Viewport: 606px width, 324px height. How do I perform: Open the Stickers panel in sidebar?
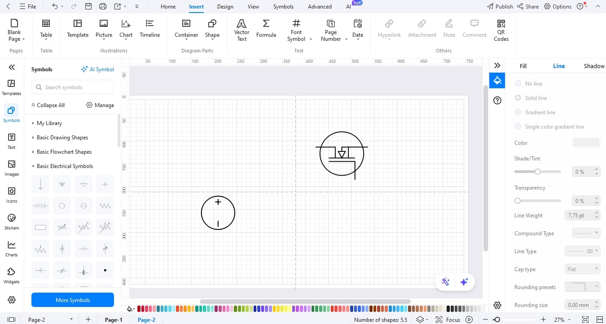point(11,221)
